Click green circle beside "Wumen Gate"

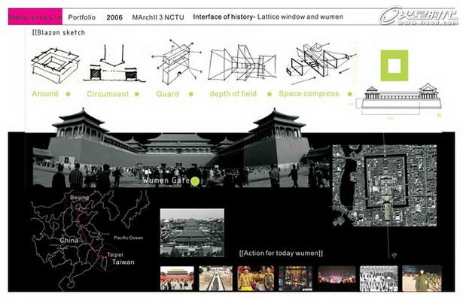point(195,181)
